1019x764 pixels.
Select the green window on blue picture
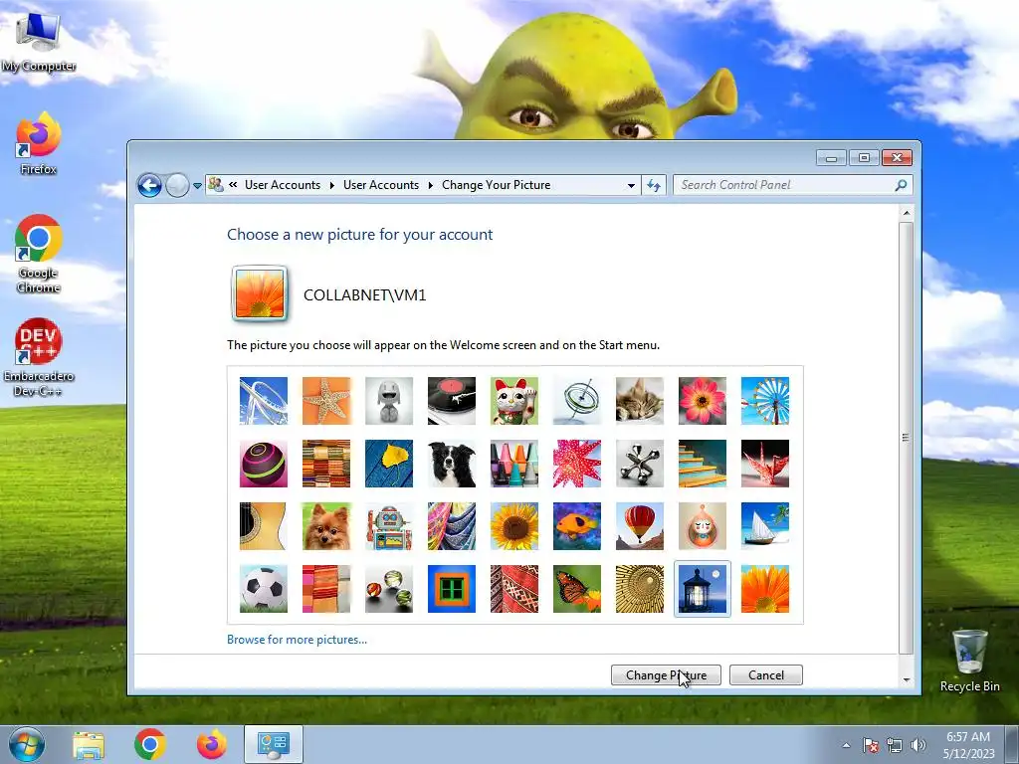pos(452,589)
